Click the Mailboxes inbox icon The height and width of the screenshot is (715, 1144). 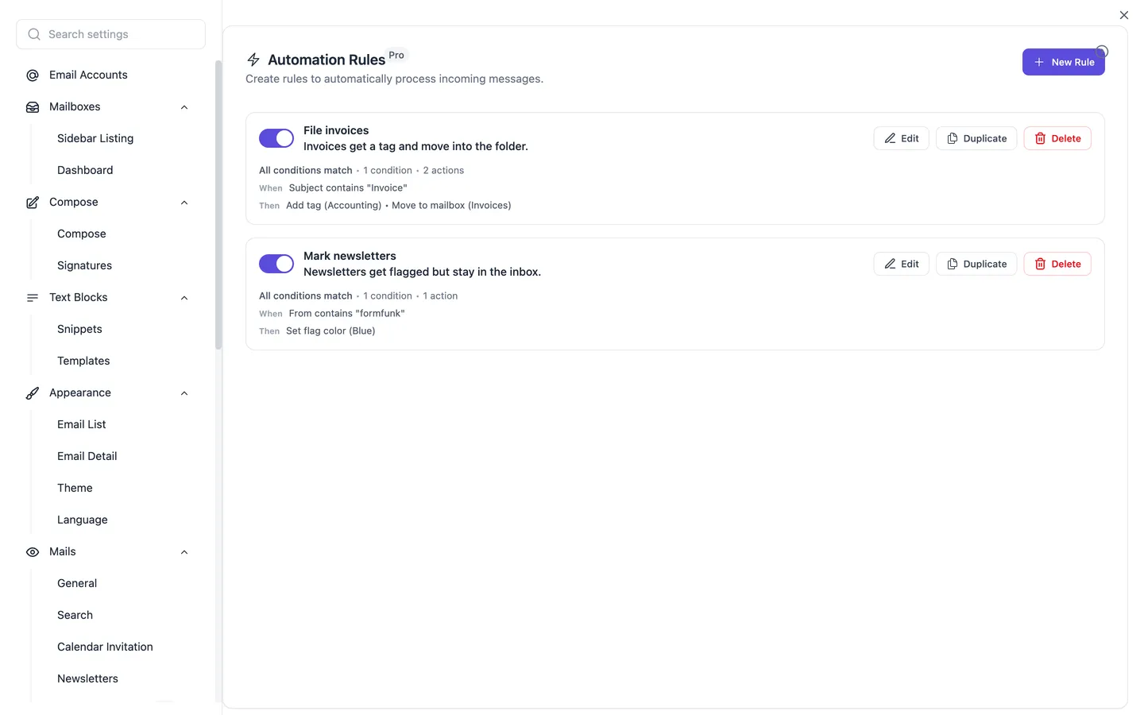coord(33,107)
